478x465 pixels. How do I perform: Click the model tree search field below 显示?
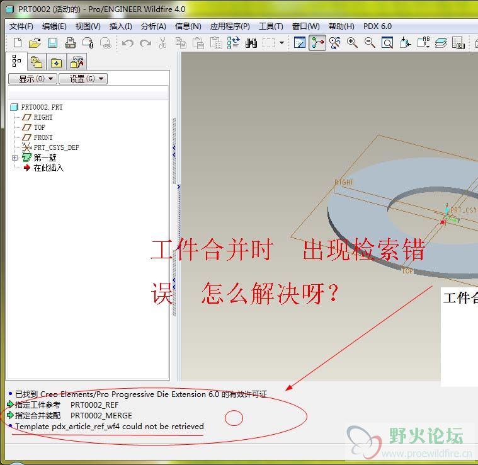click(x=88, y=93)
